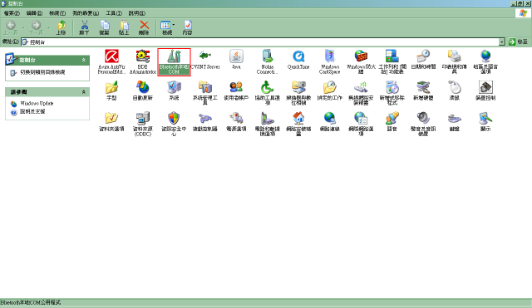The width and height of the screenshot is (532, 308).
Task: Click the Switch to Category View link
Action: click(42, 72)
